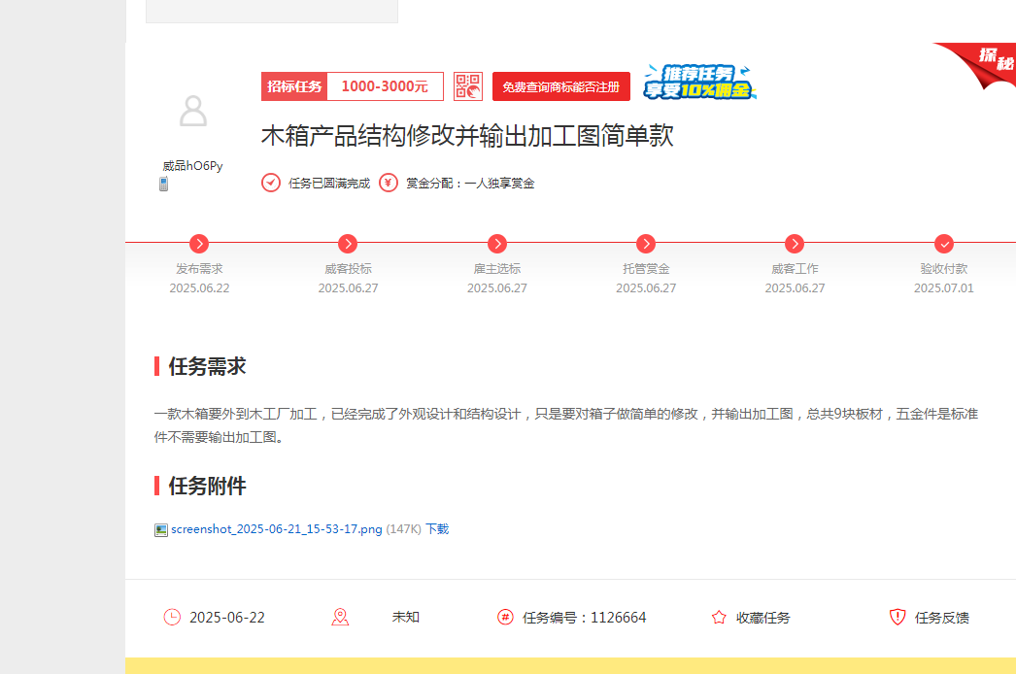
Task: Click the phone icon under 威品hO6Py
Action: [x=164, y=183]
